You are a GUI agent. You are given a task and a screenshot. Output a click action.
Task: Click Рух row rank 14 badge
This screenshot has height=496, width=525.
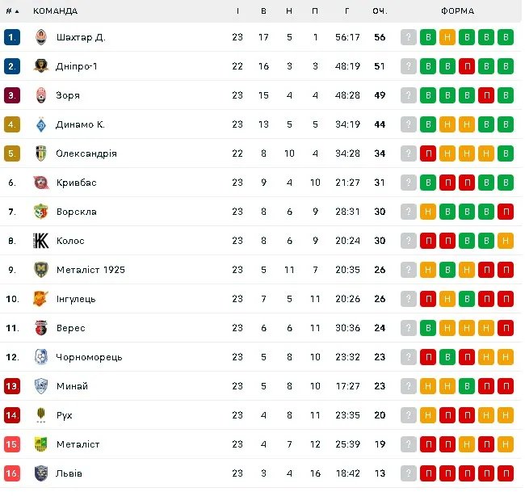point(12,415)
